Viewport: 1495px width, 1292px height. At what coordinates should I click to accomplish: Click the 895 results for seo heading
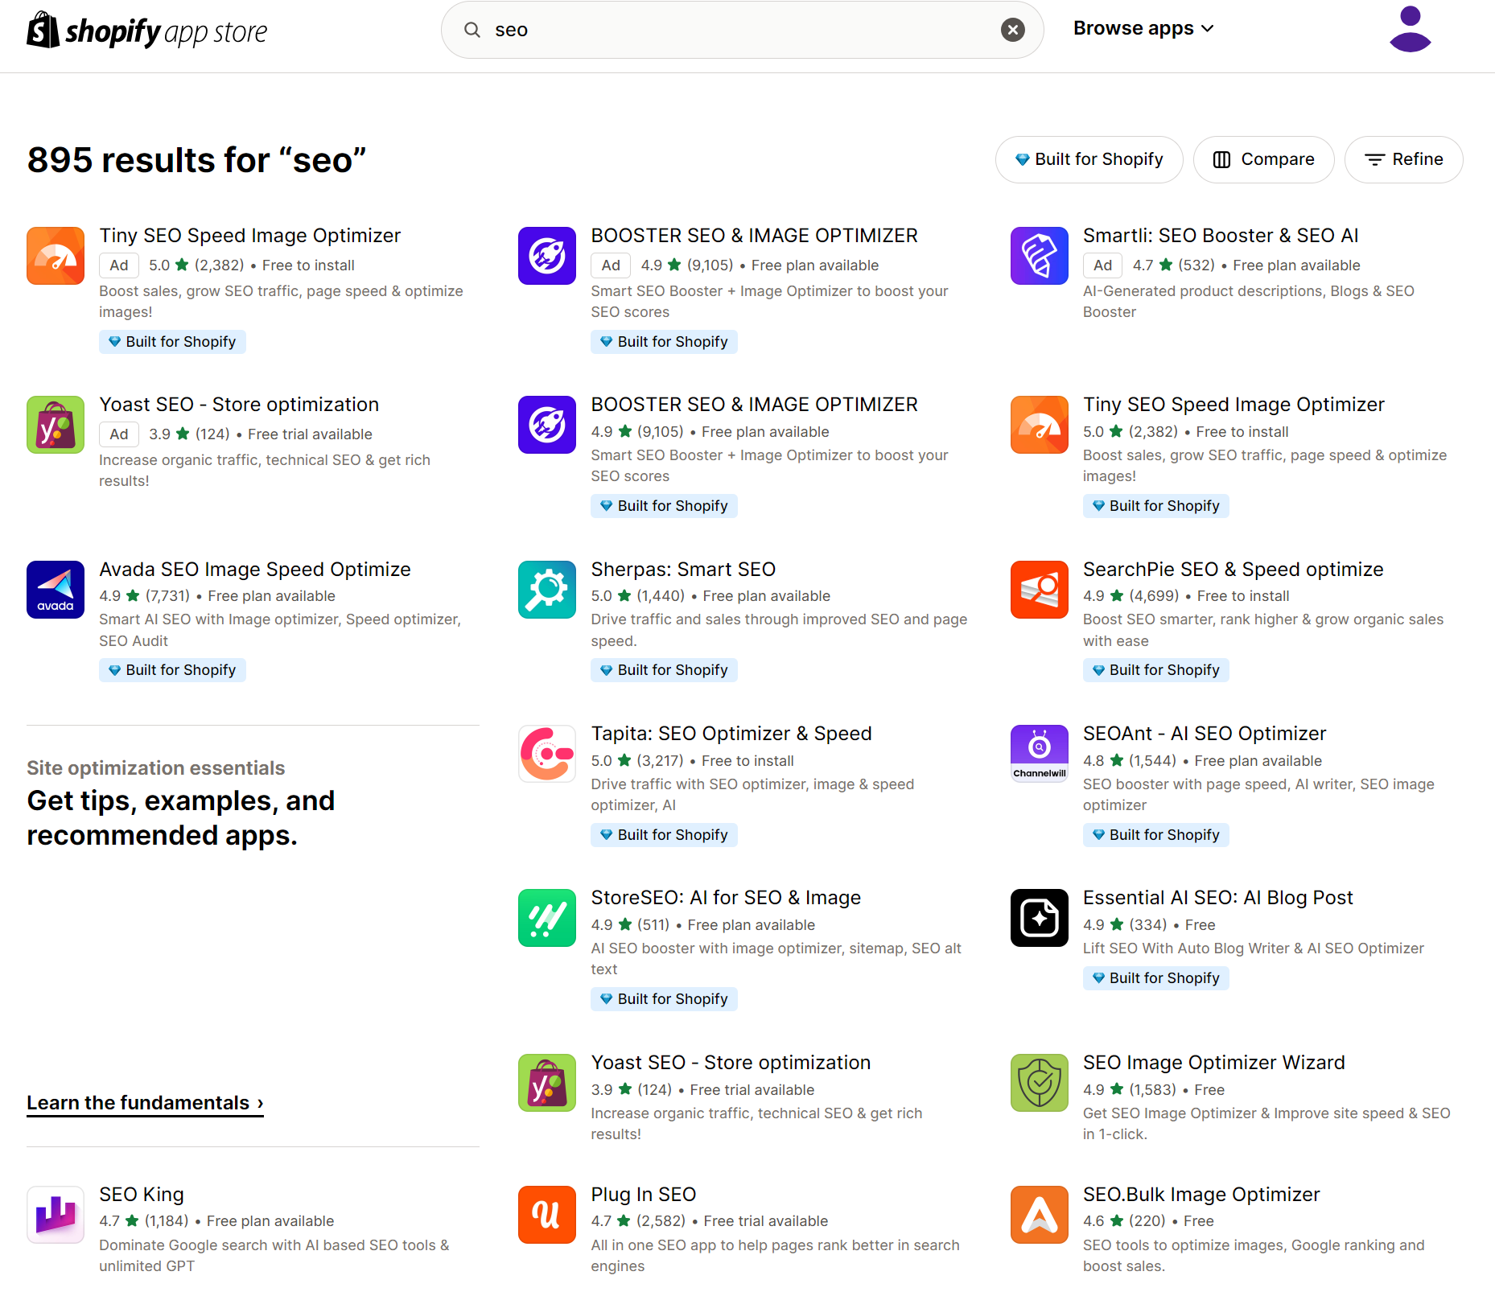[197, 160]
